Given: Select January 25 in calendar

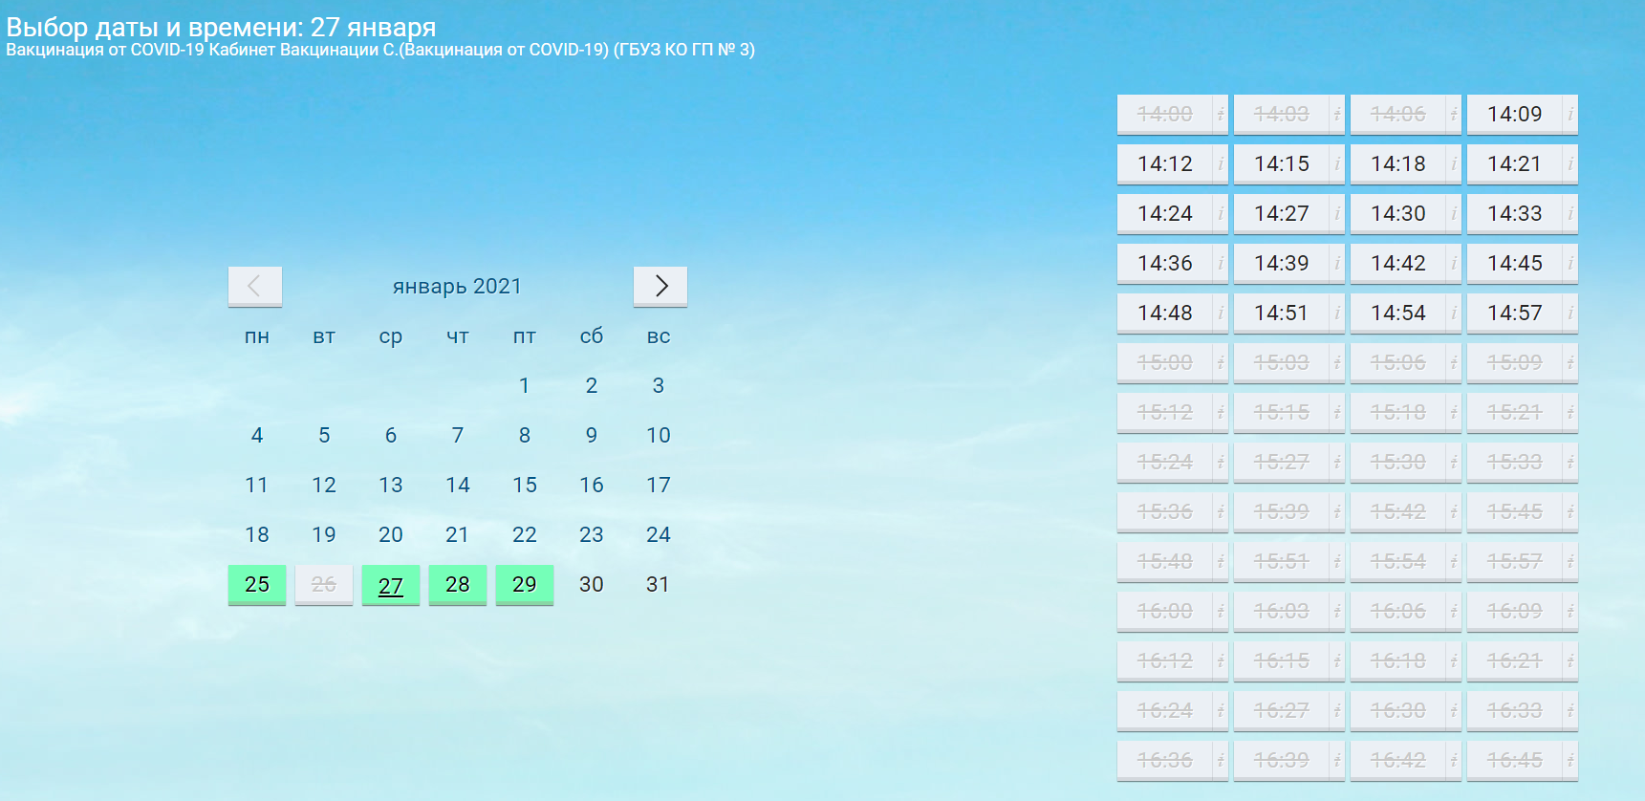Looking at the screenshot, I should pos(257,584).
